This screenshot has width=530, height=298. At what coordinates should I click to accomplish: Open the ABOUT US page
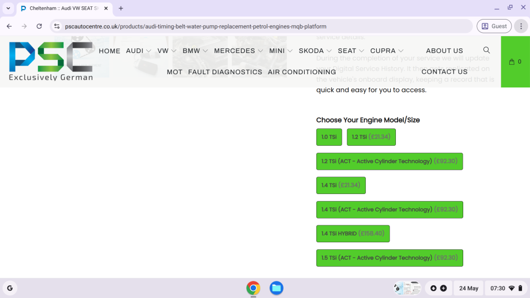[444, 51]
